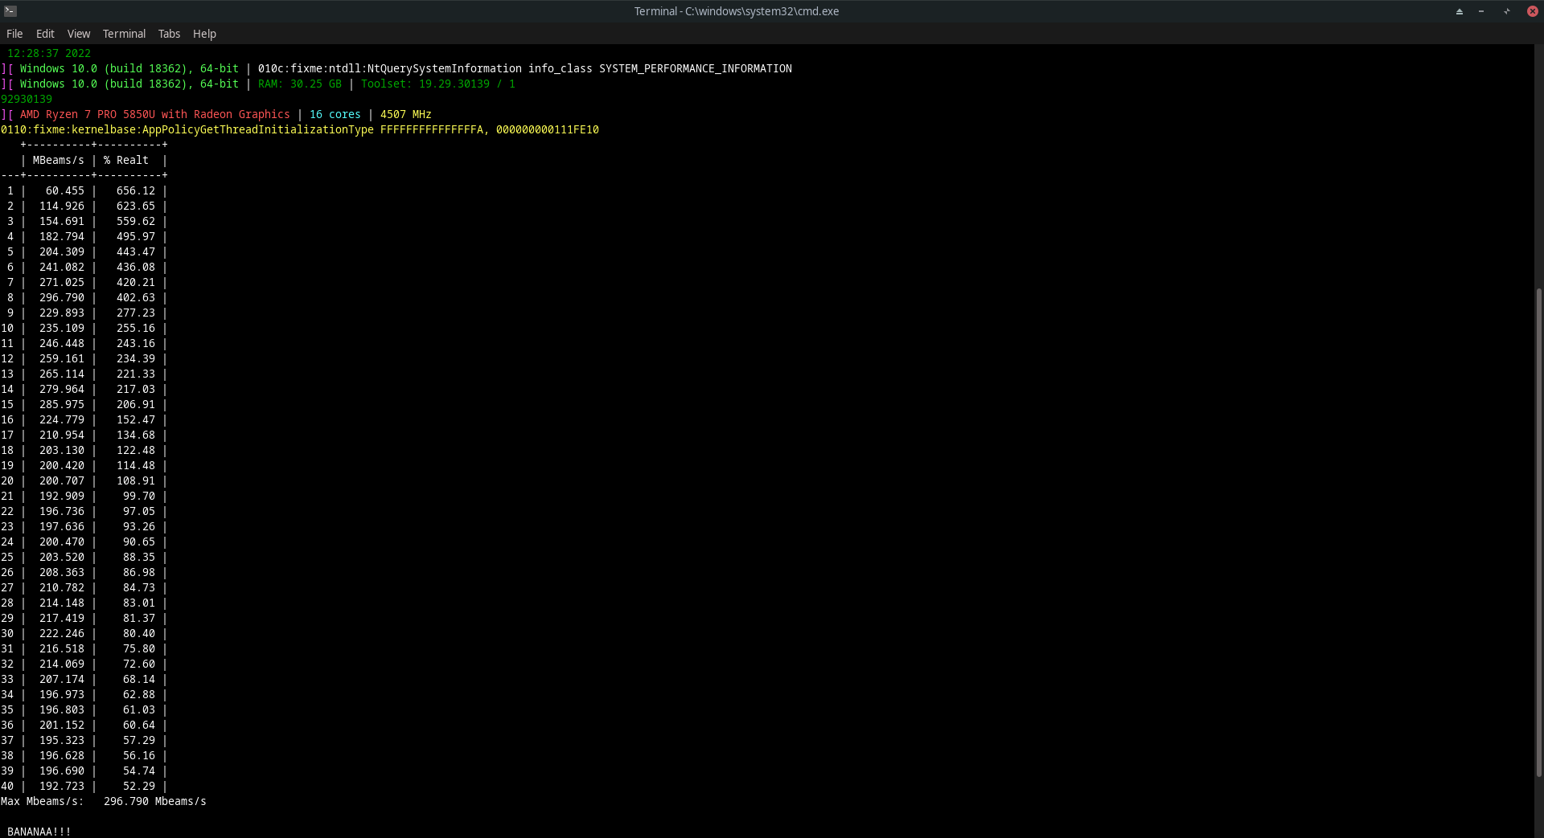Click value '182.794' in row 4
The width and height of the screenshot is (1544, 838).
(62, 236)
